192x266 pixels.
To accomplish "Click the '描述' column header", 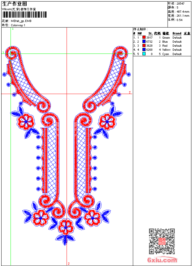I will (166, 33).
